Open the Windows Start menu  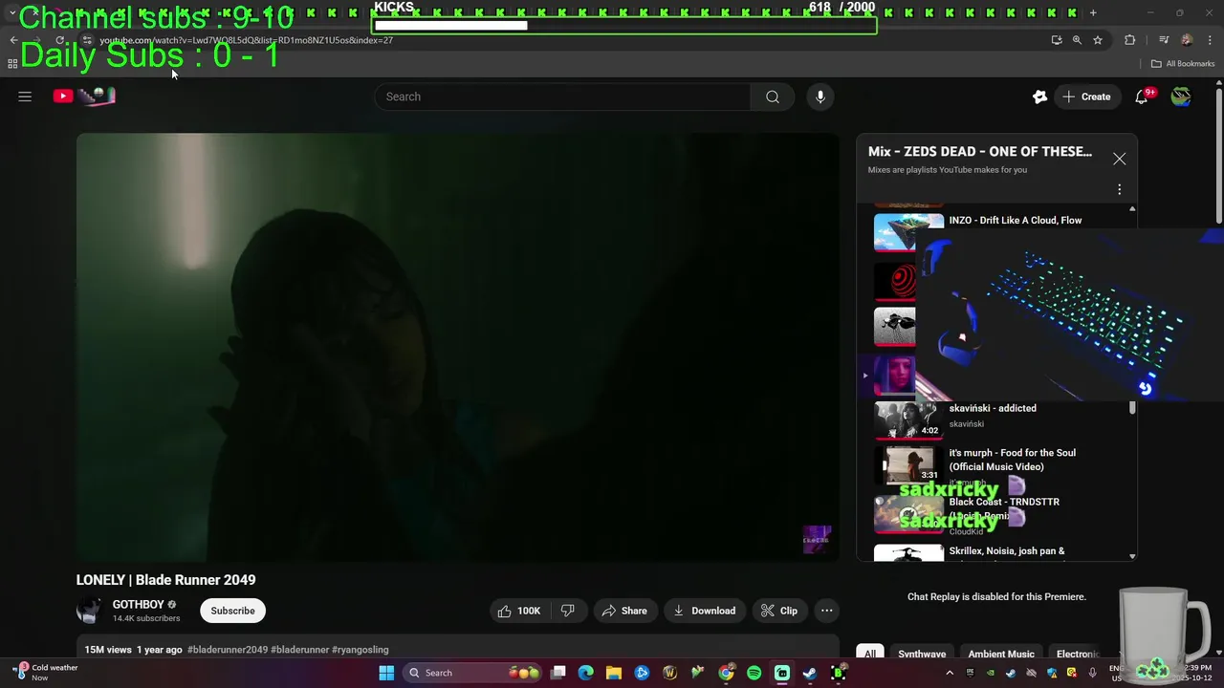(386, 673)
